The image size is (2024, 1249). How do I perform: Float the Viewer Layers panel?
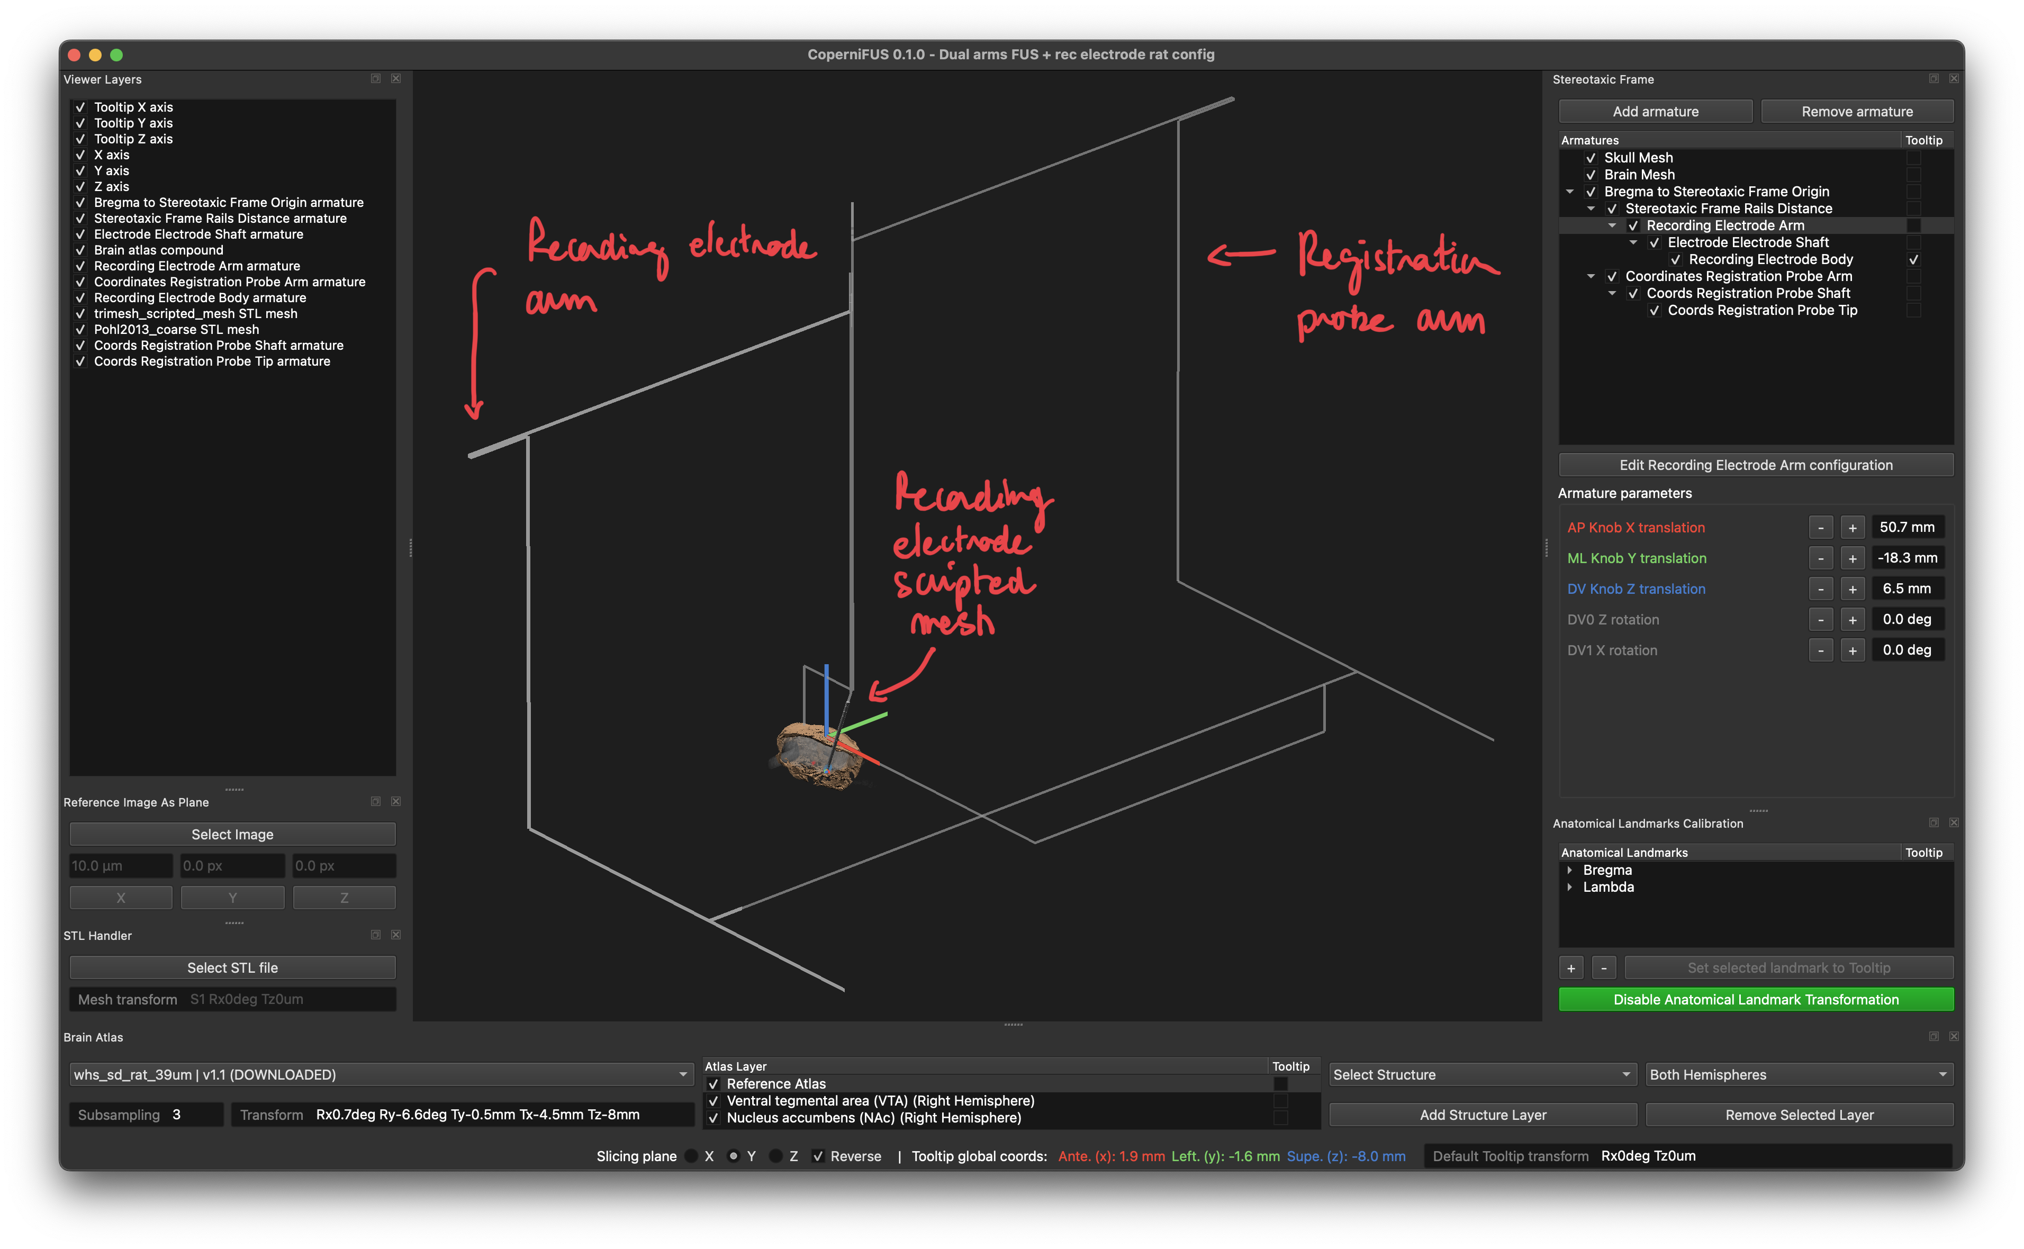pyautogui.click(x=376, y=78)
